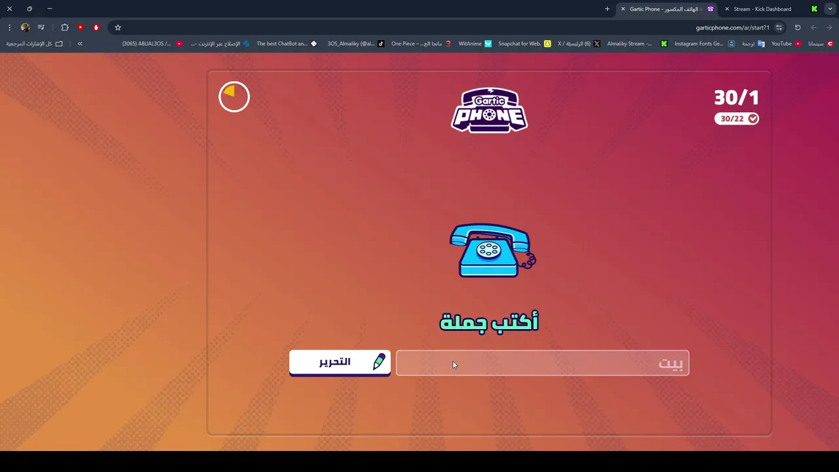This screenshot has height=472, width=839.
Task: Switch to the Gartic Phone tab
Action: pyautogui.click(x=665, y=9)
